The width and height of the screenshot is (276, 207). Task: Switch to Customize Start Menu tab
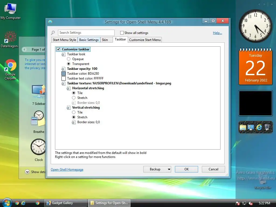tap(145, 40)
